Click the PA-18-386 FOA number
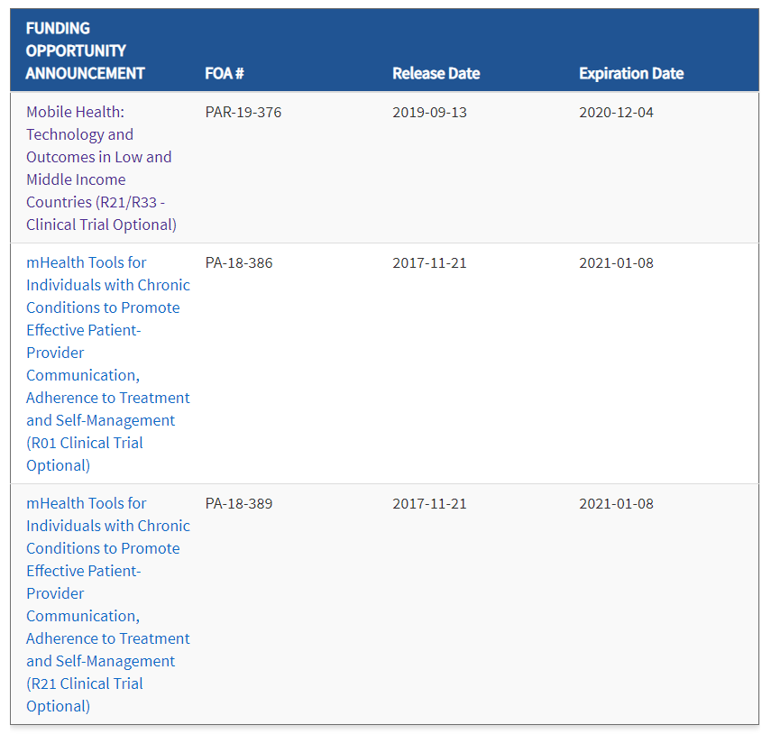 [238, 263]
